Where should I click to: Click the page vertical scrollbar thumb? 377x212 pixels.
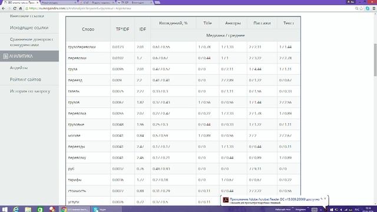click(375, 59)
